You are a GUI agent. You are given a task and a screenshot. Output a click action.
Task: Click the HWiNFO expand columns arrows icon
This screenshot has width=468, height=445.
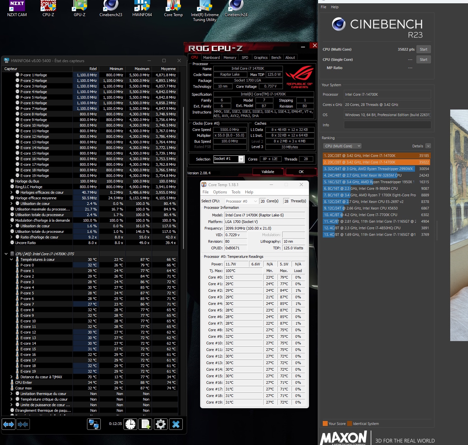pos(9,424)
